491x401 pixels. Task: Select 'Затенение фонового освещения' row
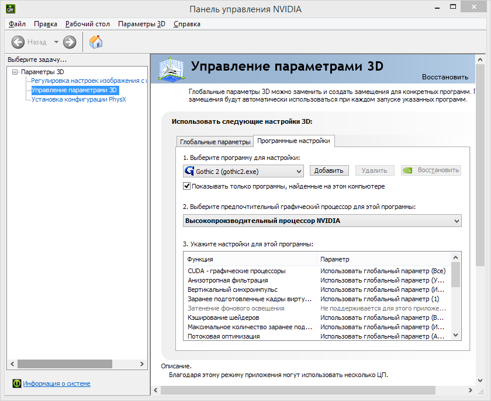pos(317,308)
